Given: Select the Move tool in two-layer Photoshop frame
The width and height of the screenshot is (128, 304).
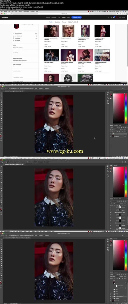Looking at the screenshot, I should click(x=1, y=93).
